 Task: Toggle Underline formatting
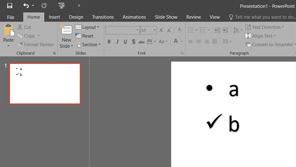125,42
